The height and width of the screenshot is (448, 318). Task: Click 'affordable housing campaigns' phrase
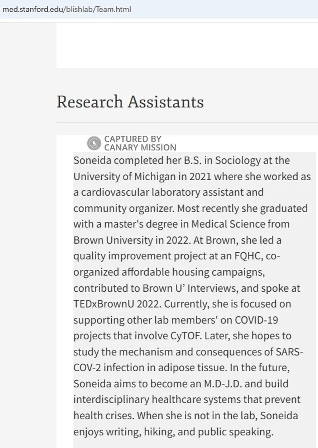(x=193, y=272)
